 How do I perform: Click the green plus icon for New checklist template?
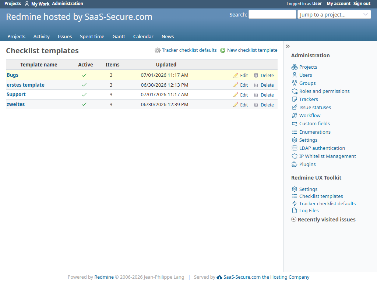(223, 50)
